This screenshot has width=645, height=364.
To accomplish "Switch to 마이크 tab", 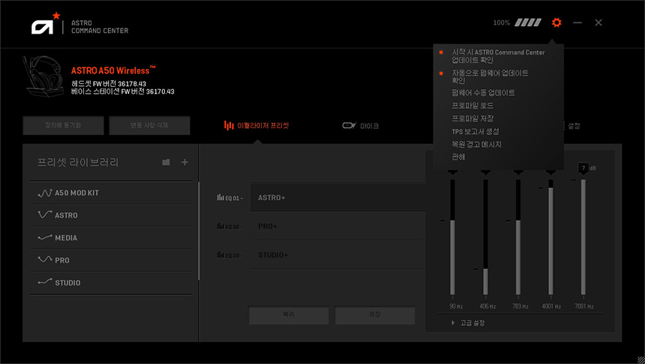I will [360, 126].
